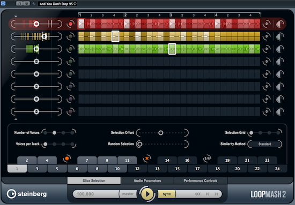
Task: Open the And You Don't Stop preset menu
Action: tap(57, 4)
